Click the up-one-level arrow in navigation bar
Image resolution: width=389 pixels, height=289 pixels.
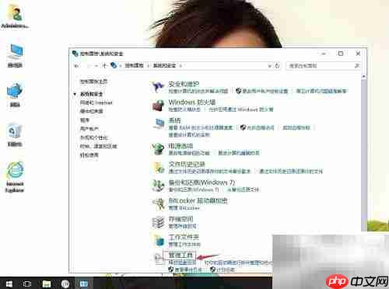[x=104, y=66]
